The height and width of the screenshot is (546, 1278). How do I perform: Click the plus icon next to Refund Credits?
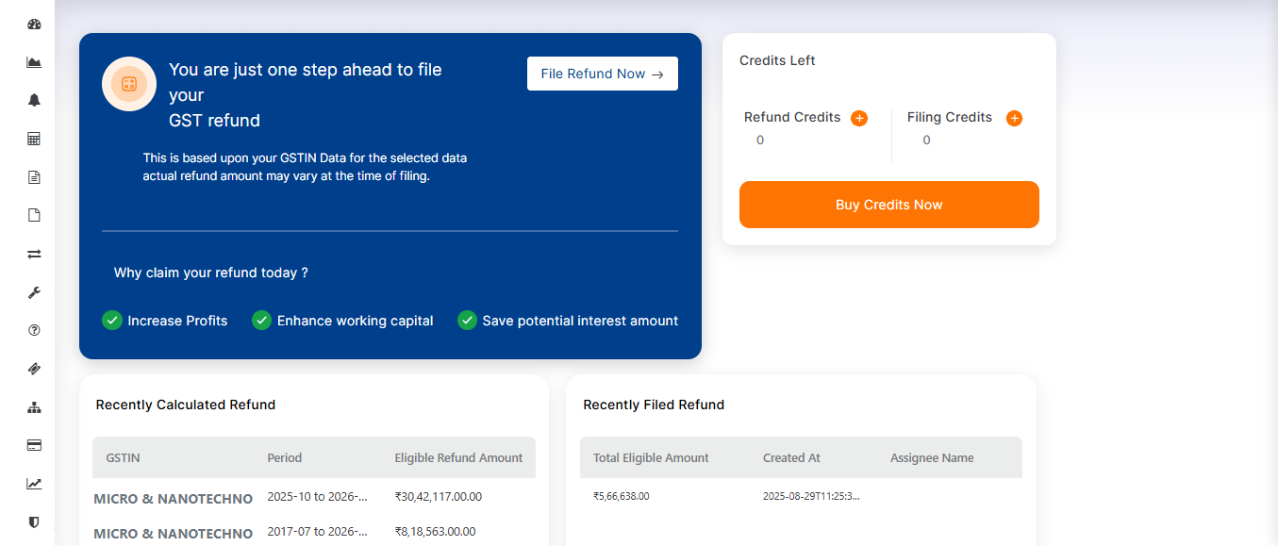coord(858,118)
